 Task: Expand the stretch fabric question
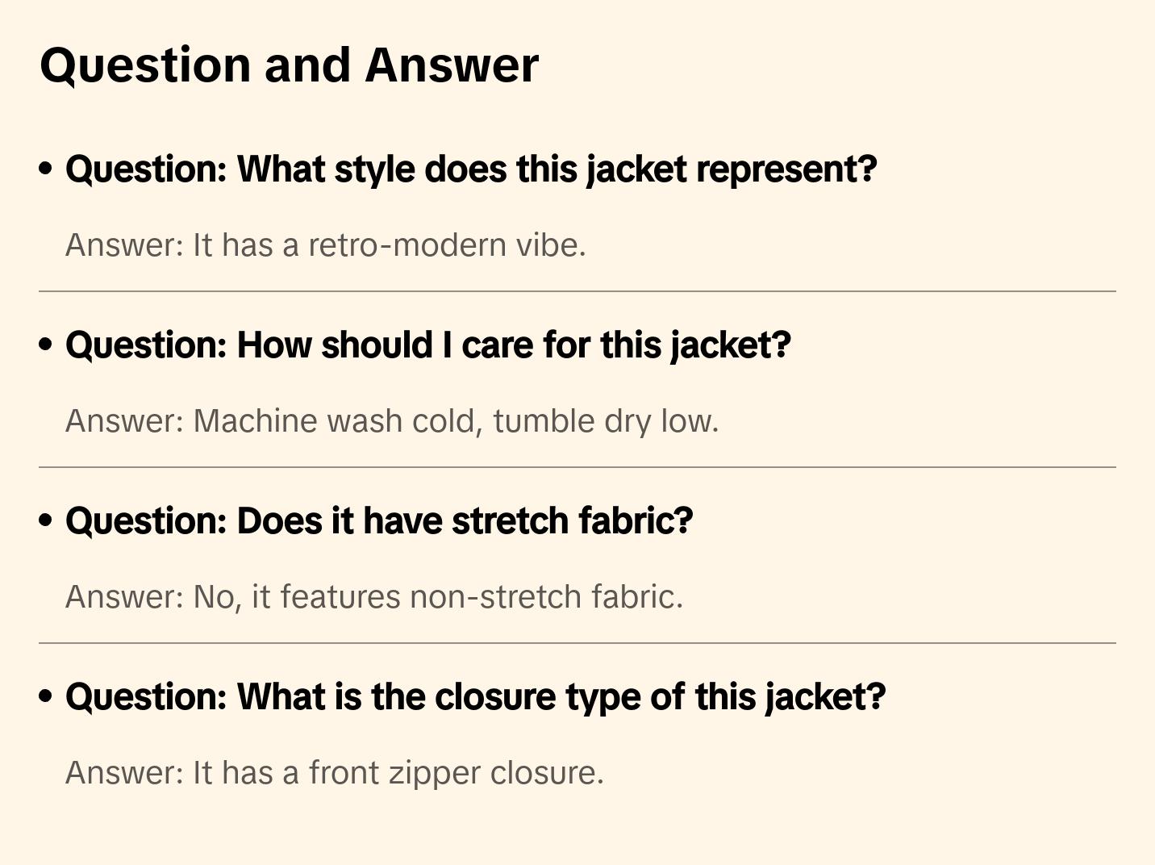[379, 521]
